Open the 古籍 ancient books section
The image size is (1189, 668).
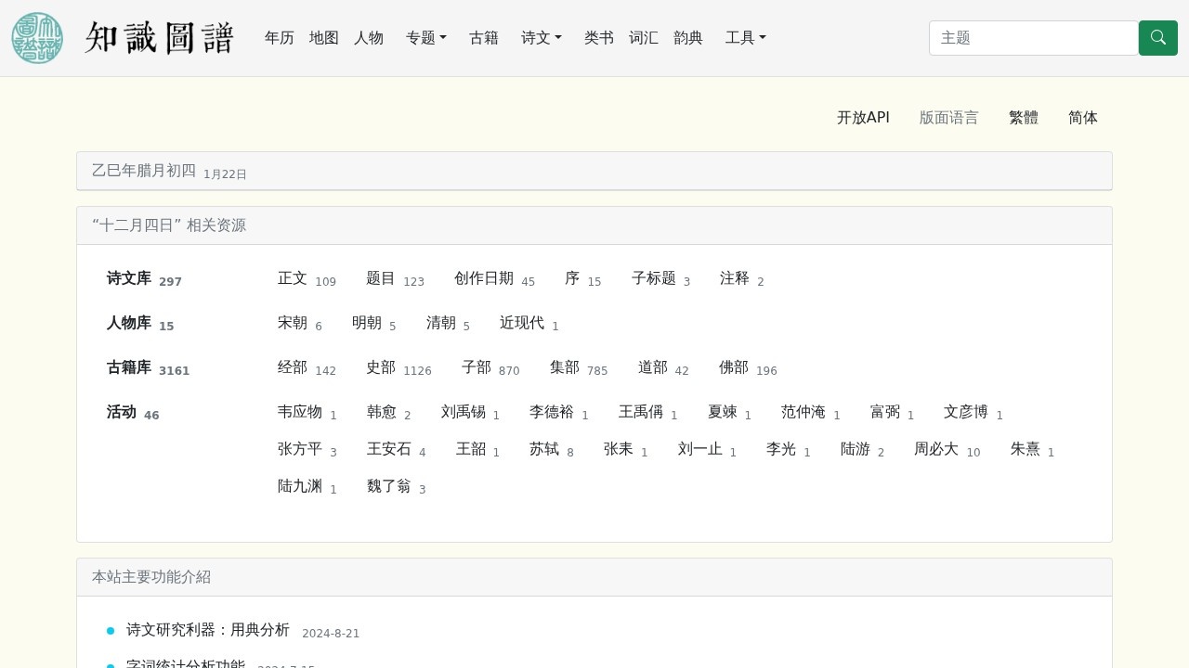point(484,38)
